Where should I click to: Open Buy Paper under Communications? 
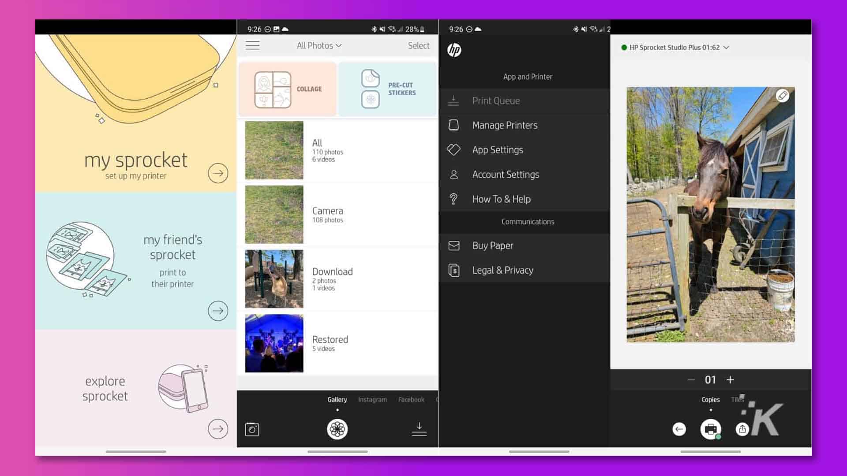[492, 245]
